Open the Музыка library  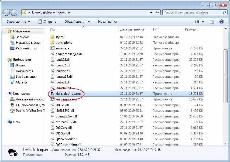click(22, 82)
